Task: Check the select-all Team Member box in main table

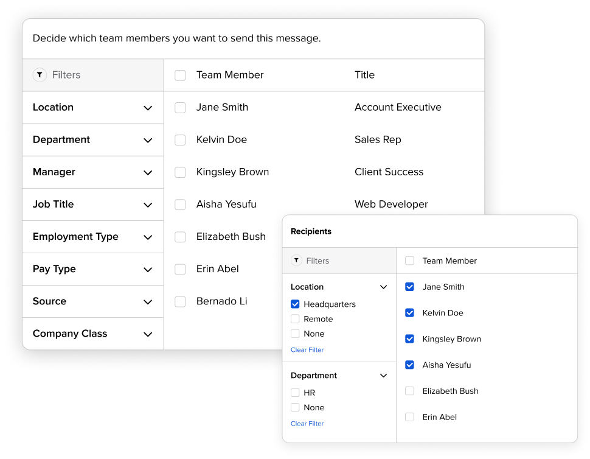Action: pyautogui.click(x=180, y=75)
